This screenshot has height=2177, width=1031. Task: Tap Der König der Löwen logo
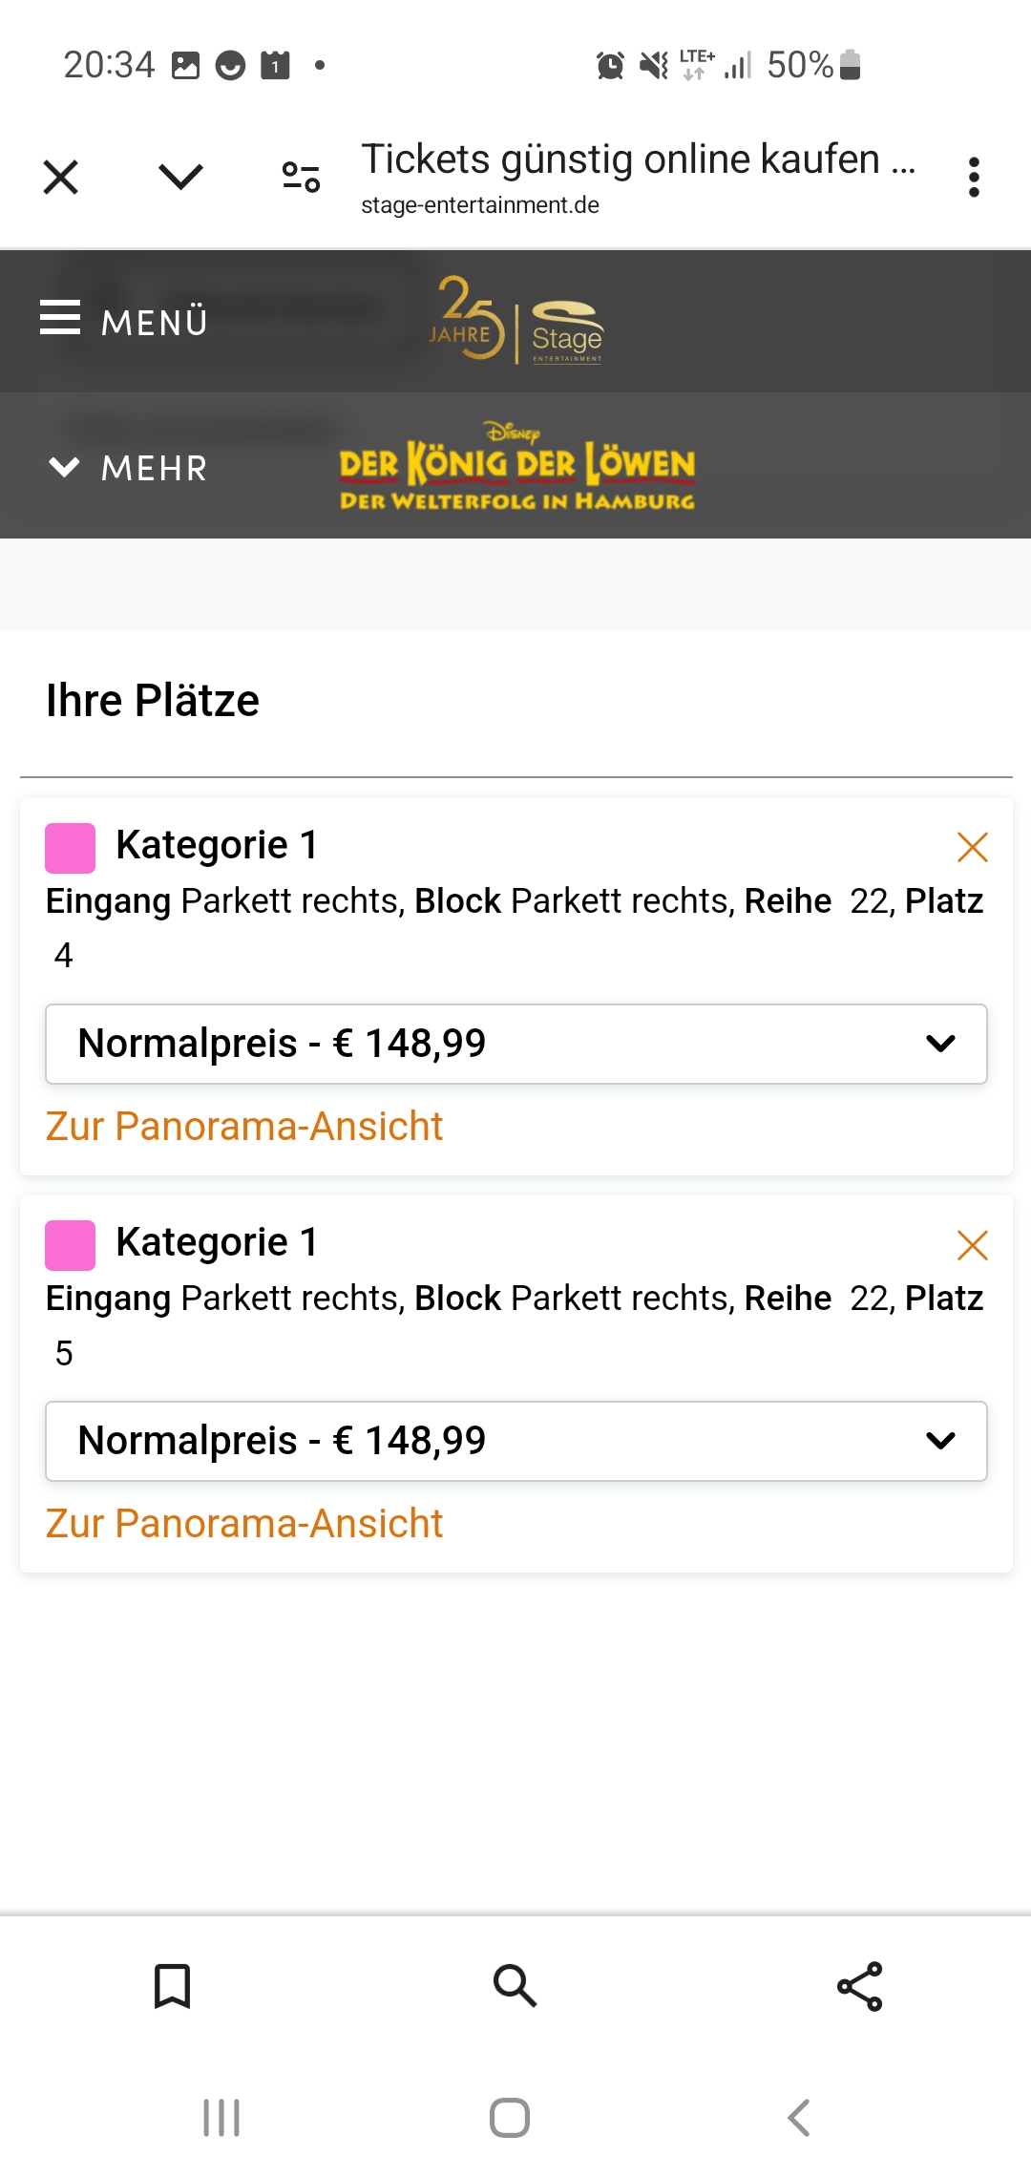click(516, 468)
